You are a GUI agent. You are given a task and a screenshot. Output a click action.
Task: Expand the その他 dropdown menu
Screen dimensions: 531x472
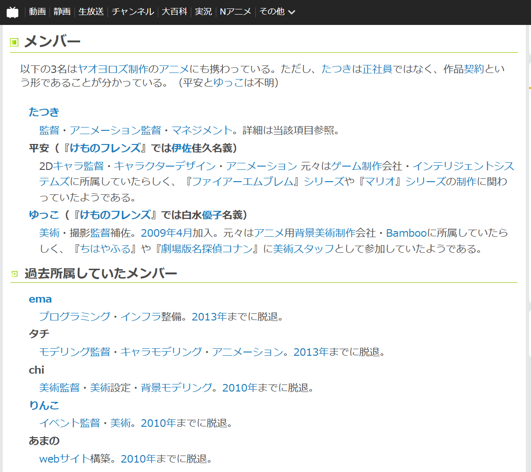(277, 12)
